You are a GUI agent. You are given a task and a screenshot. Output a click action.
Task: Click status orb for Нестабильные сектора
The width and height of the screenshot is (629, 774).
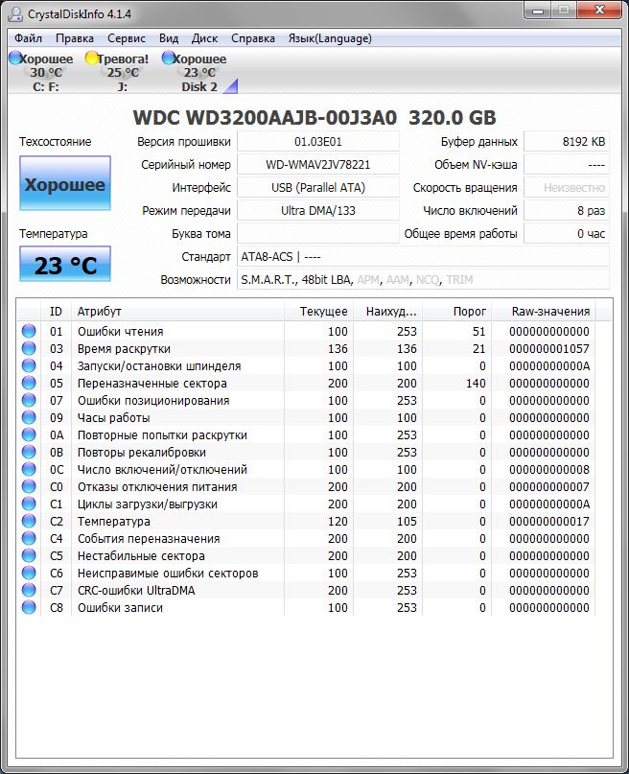pyautogui.click(x=29, y=555)
